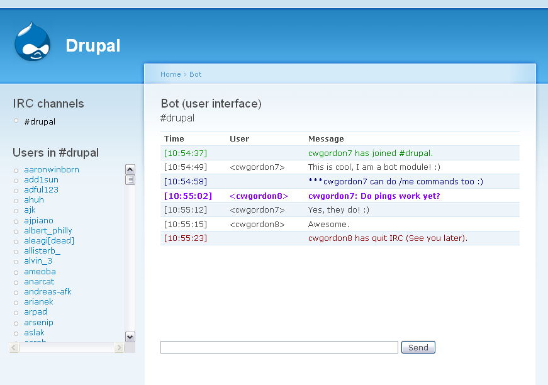Viewport: 548px width, 385px height.
Task: Click the bullet icon next to aaronwinborn
Action: click(18, 170)
